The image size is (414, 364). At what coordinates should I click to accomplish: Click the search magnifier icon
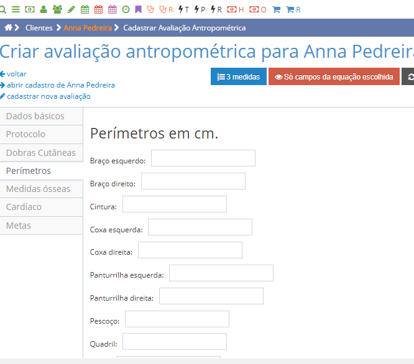(x=2, y=10)
